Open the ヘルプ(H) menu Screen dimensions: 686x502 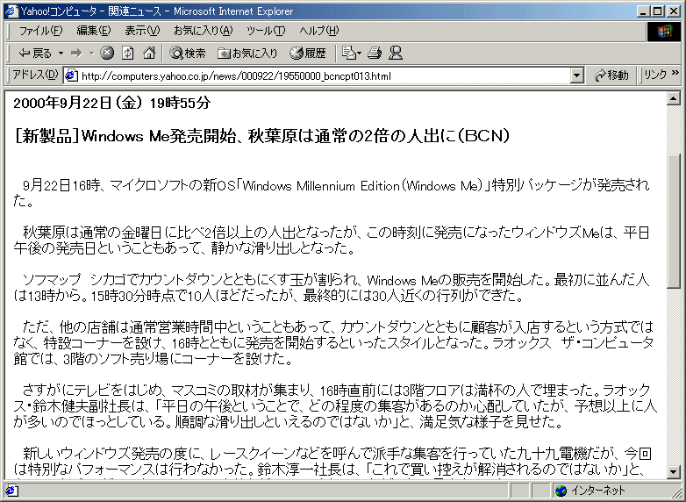(319, 31)
